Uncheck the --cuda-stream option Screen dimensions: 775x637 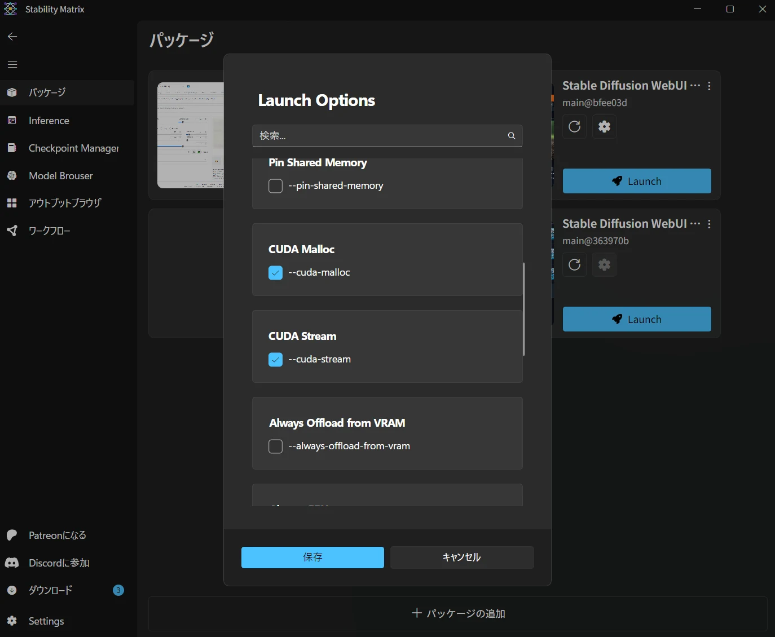click(275, 360)
